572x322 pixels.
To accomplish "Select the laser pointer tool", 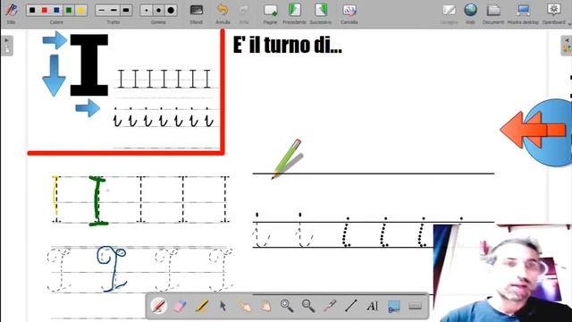I will [x=330, y=306].
